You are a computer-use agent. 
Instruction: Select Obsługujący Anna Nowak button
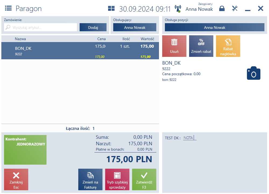(135, 27)
